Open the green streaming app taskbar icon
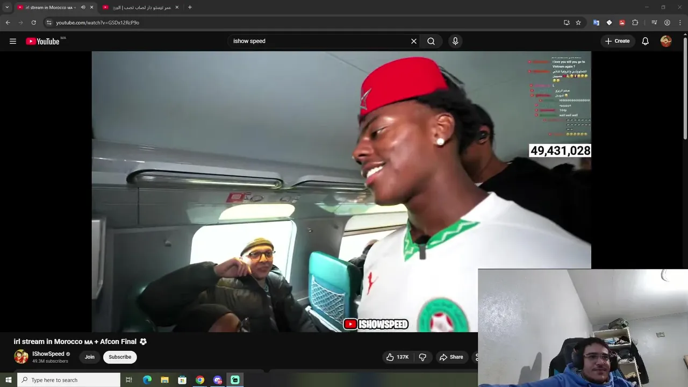Viewport: 688px width, 387px height. click(235, 380)
